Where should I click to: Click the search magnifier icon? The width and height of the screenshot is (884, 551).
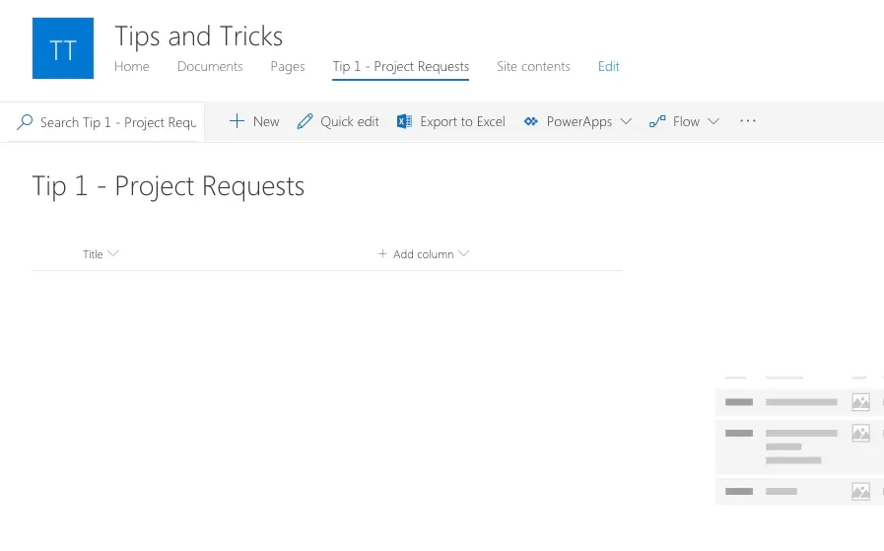click(25, 122)
